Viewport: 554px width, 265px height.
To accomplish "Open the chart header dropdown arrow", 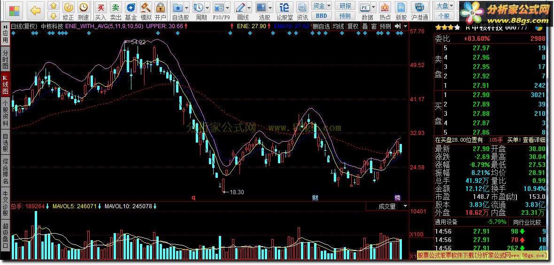I will click(x=405, y=26).
